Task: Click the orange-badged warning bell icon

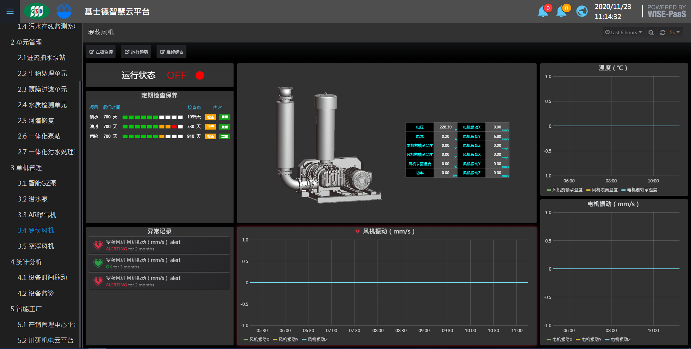Action: (x=561, y=12)
